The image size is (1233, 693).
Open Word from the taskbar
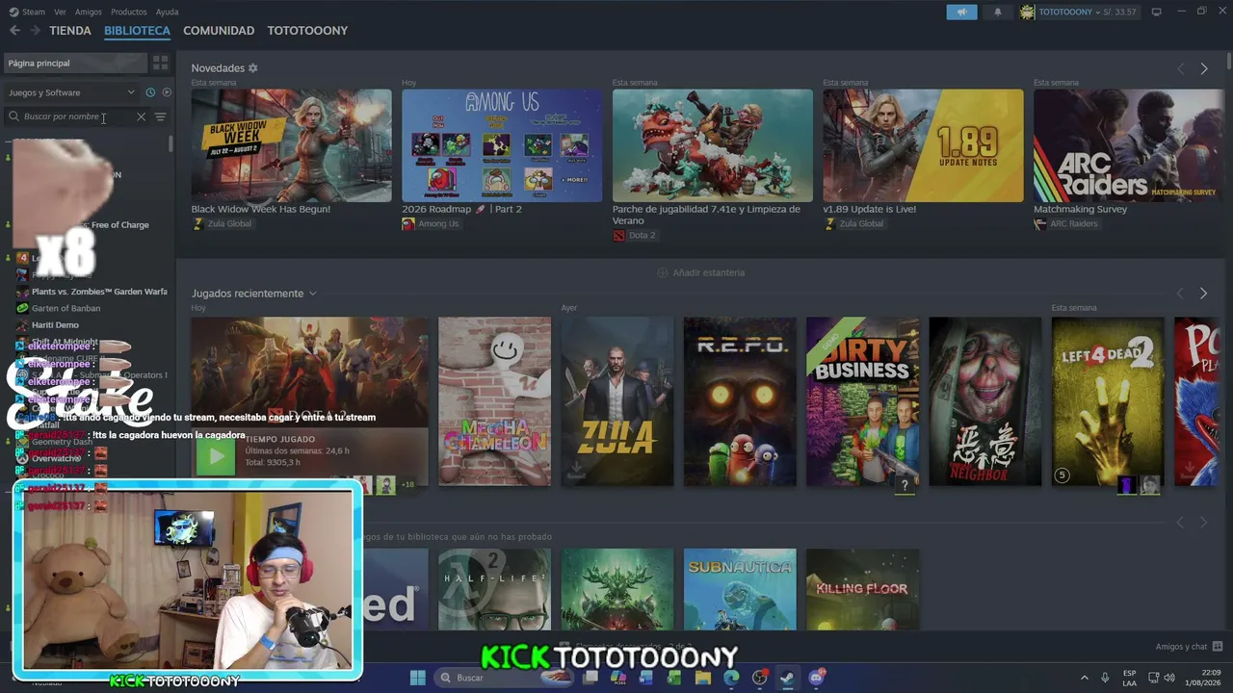tap(646, 678)
